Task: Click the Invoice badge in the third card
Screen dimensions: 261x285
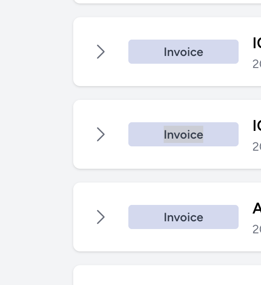Action: 183,217
